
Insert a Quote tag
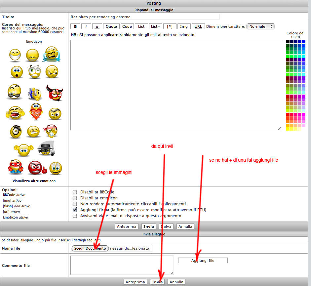(x=111, y=26)
